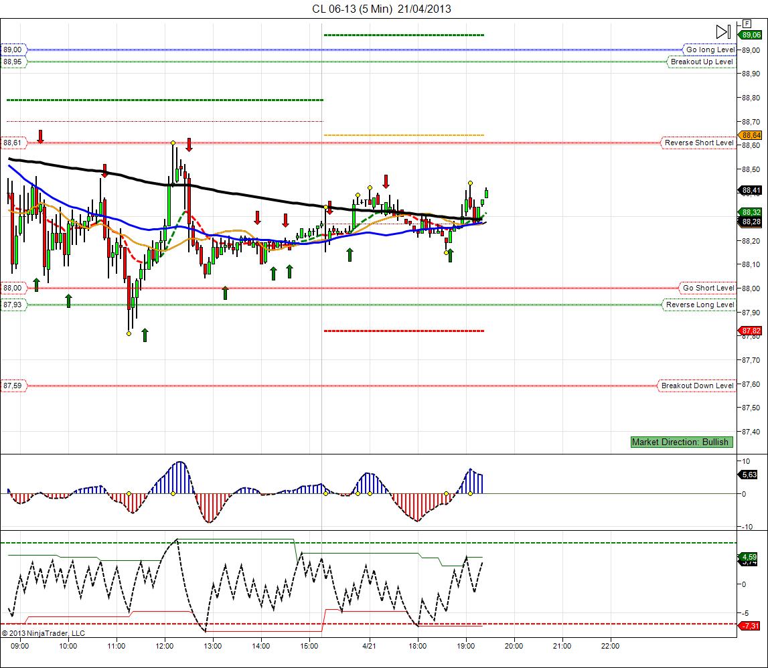Select the black 88,28 price marker

[751, 222]
